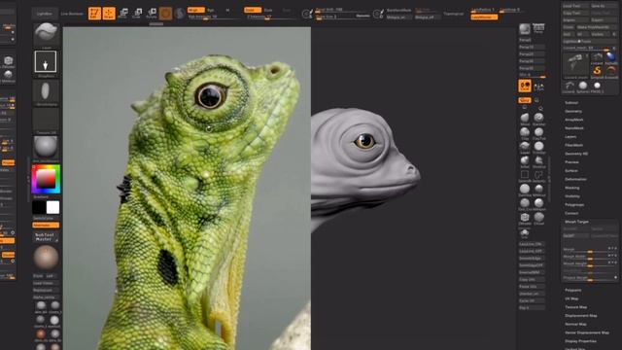
Task: Select the black secondary color swatch
Action: 39,207
